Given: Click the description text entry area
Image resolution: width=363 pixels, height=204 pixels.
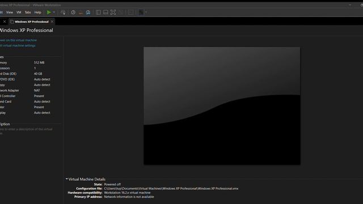Looking at the screenshot, I should (26, 131).
